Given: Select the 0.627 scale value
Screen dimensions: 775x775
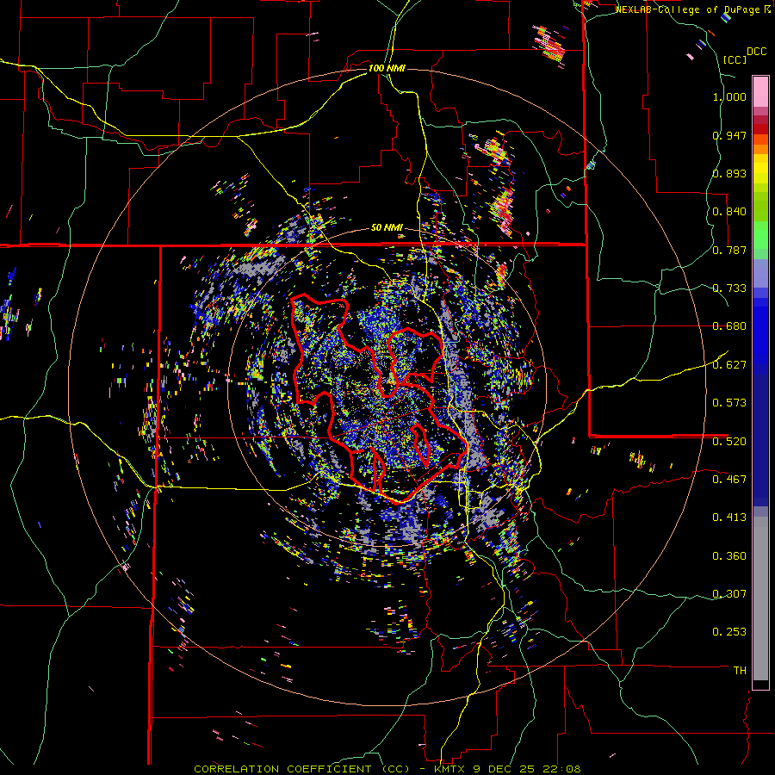Looking at the screenshot, I should [x=729, y=365].
